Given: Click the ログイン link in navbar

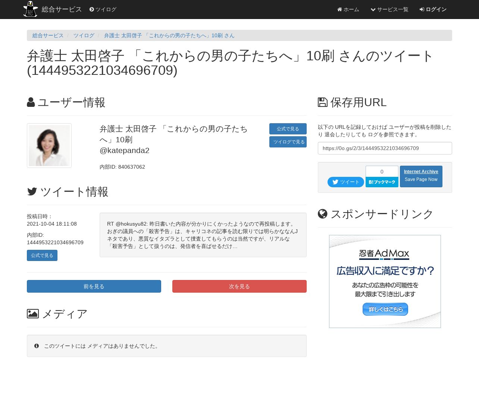Looking at the screenshot, I should point(433,9).
